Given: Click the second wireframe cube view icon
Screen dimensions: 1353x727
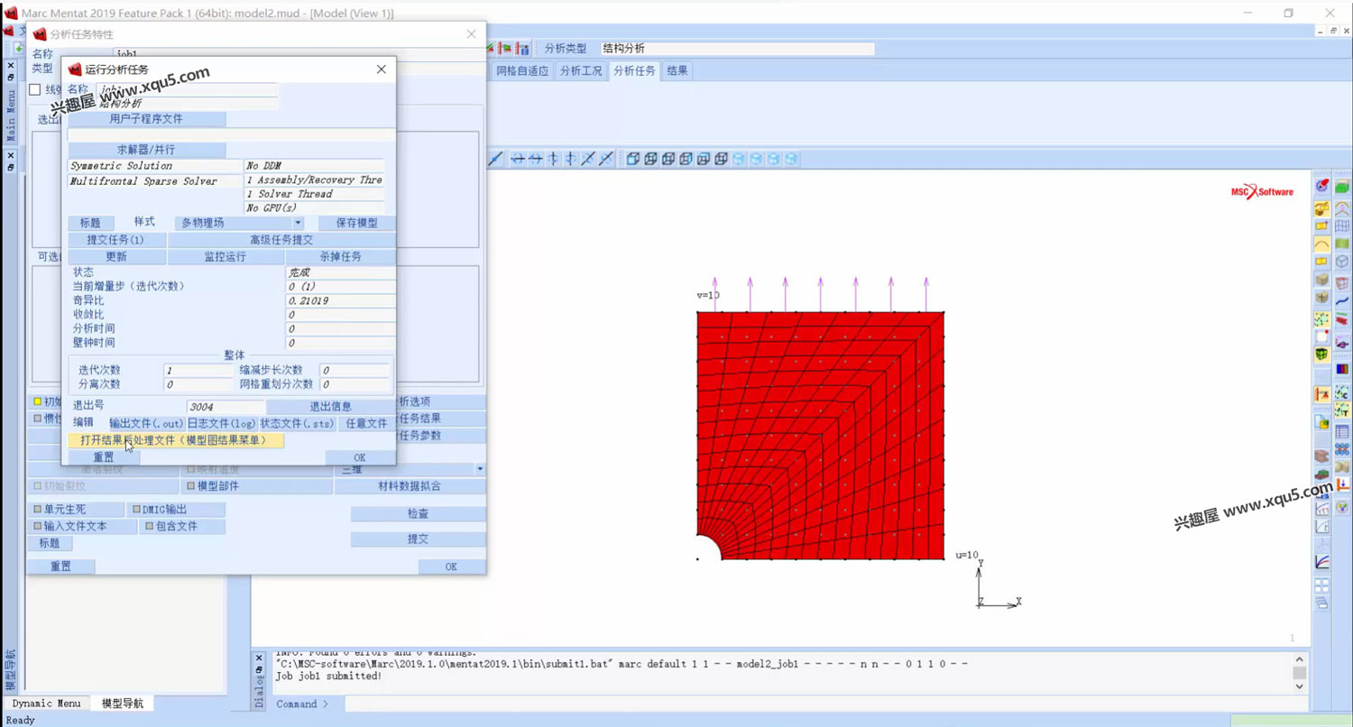Looking at the screenshot, I should click(x=650, y=159).
